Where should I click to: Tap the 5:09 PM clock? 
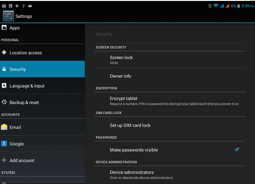coord(248,6)
